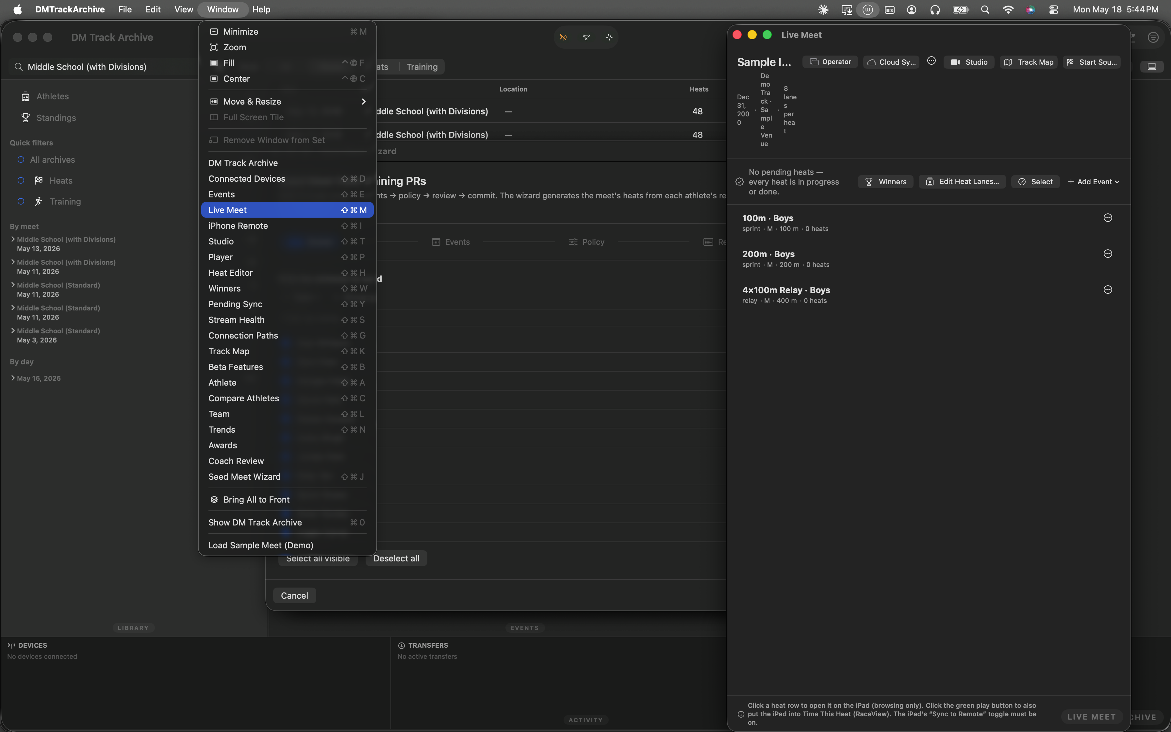Choose Track Map in Window menu

287,351
